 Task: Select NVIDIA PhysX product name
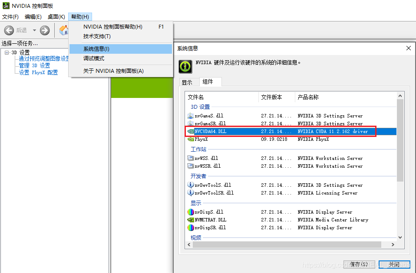tap(313, 139)
